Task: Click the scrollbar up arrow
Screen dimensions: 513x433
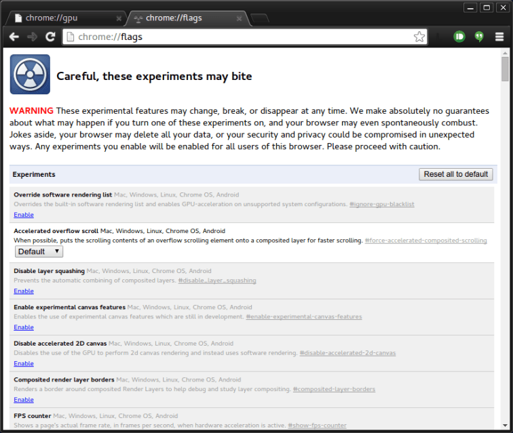Action: tap(505, 53)
